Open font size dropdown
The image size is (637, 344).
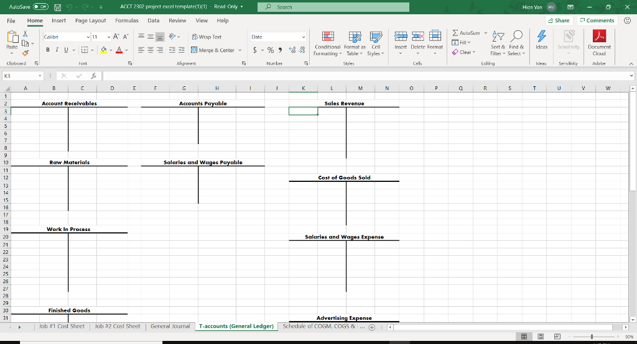click(x=108, y=37)
